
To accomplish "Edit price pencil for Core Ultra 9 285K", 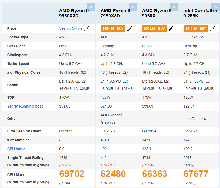I will point(212,29).
